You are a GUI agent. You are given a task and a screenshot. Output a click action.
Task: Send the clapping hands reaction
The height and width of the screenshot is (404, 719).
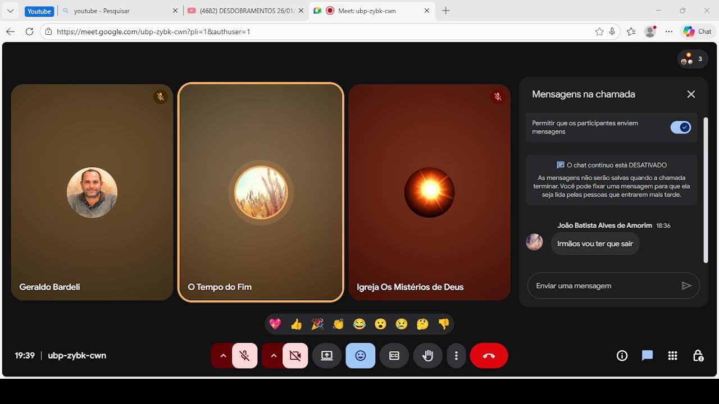(338, 324)
